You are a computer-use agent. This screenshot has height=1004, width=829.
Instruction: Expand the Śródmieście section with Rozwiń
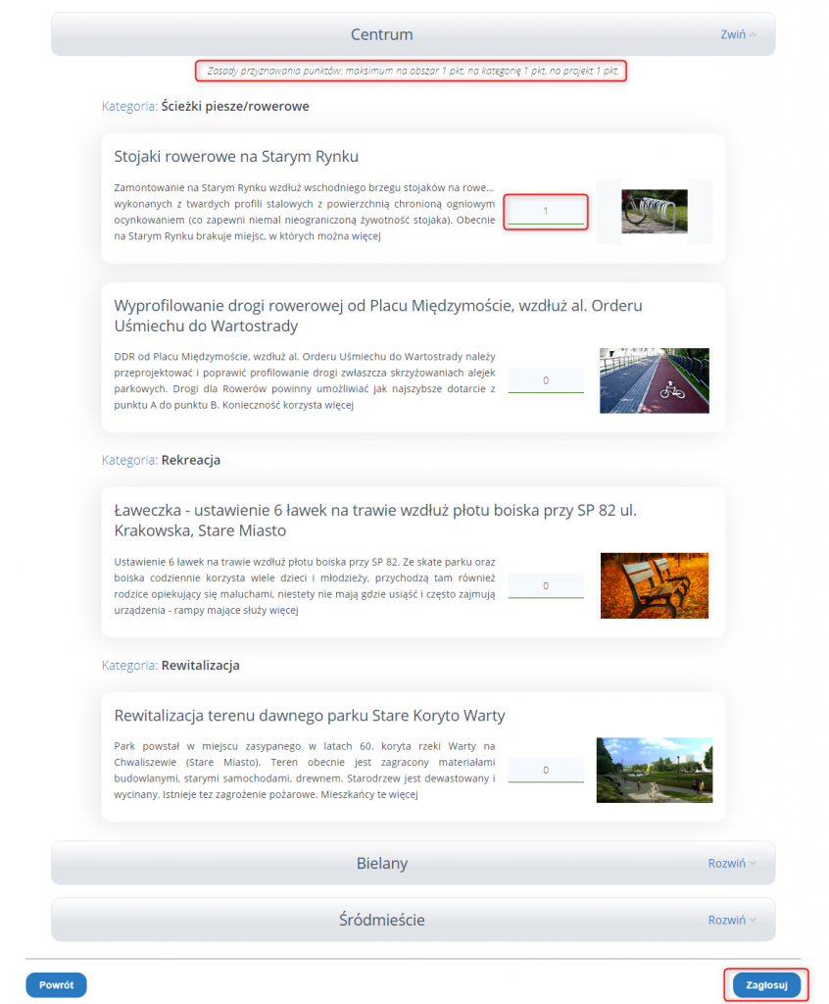(x=732, y=920)
